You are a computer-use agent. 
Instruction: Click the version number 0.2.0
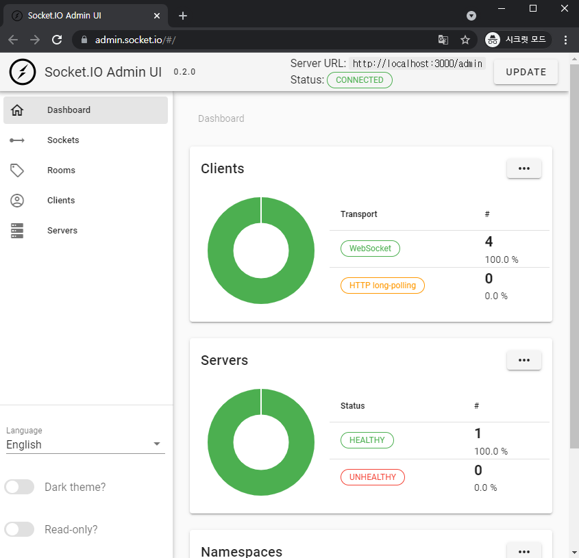(184, 72)
